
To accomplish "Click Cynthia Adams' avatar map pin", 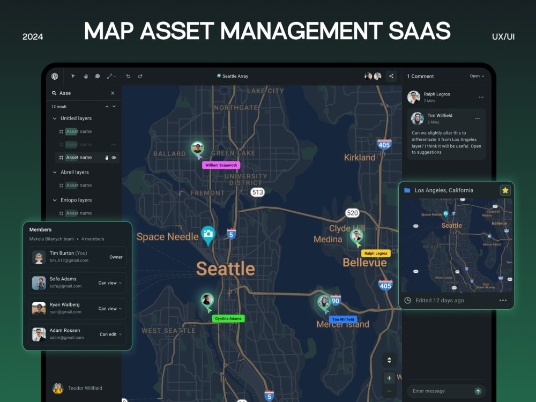I will (207, 301).
